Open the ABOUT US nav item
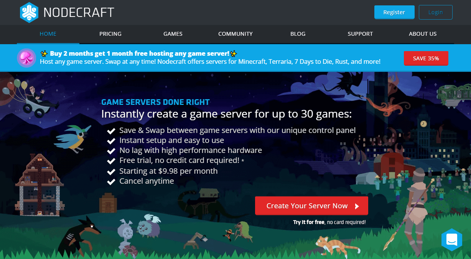Screen dimensions: 471x259 tap(423, 34)
